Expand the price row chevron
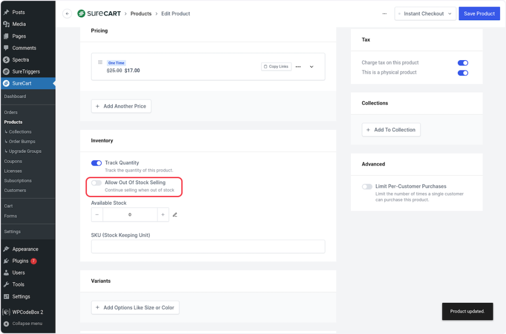This screenshot has height=334, width=506. [x=311, y=67]
